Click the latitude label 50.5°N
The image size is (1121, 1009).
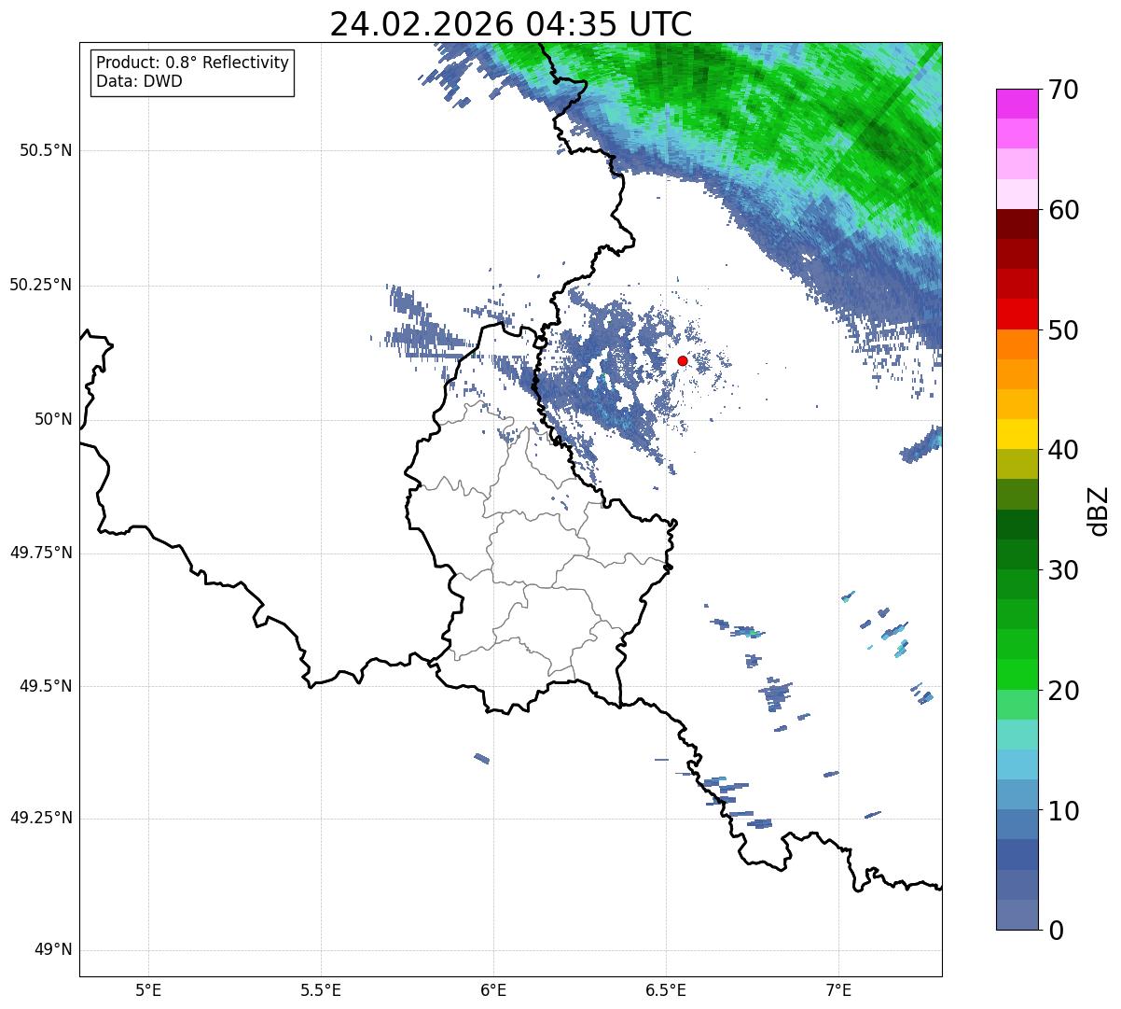point(45,150)
